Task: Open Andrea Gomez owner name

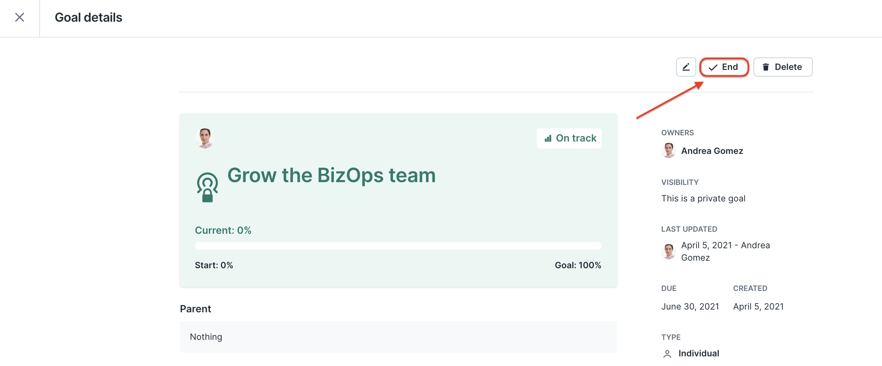Action: tap(712, 151)
